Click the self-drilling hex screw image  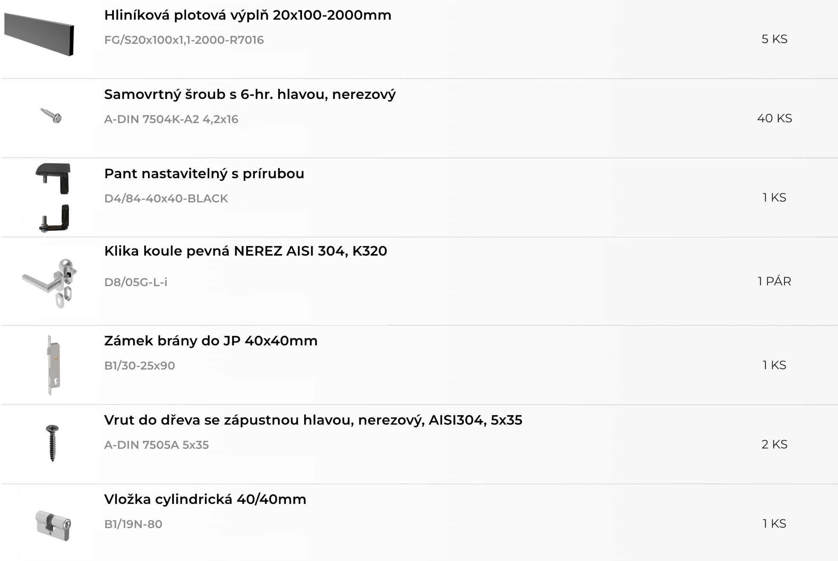coord(51,115)
